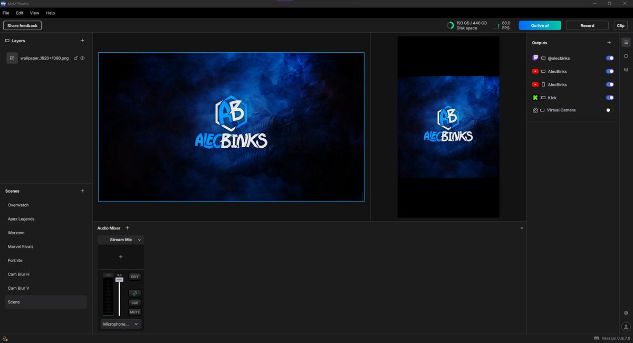
Task: Start recording with the Record button
Action: [587, 25]
